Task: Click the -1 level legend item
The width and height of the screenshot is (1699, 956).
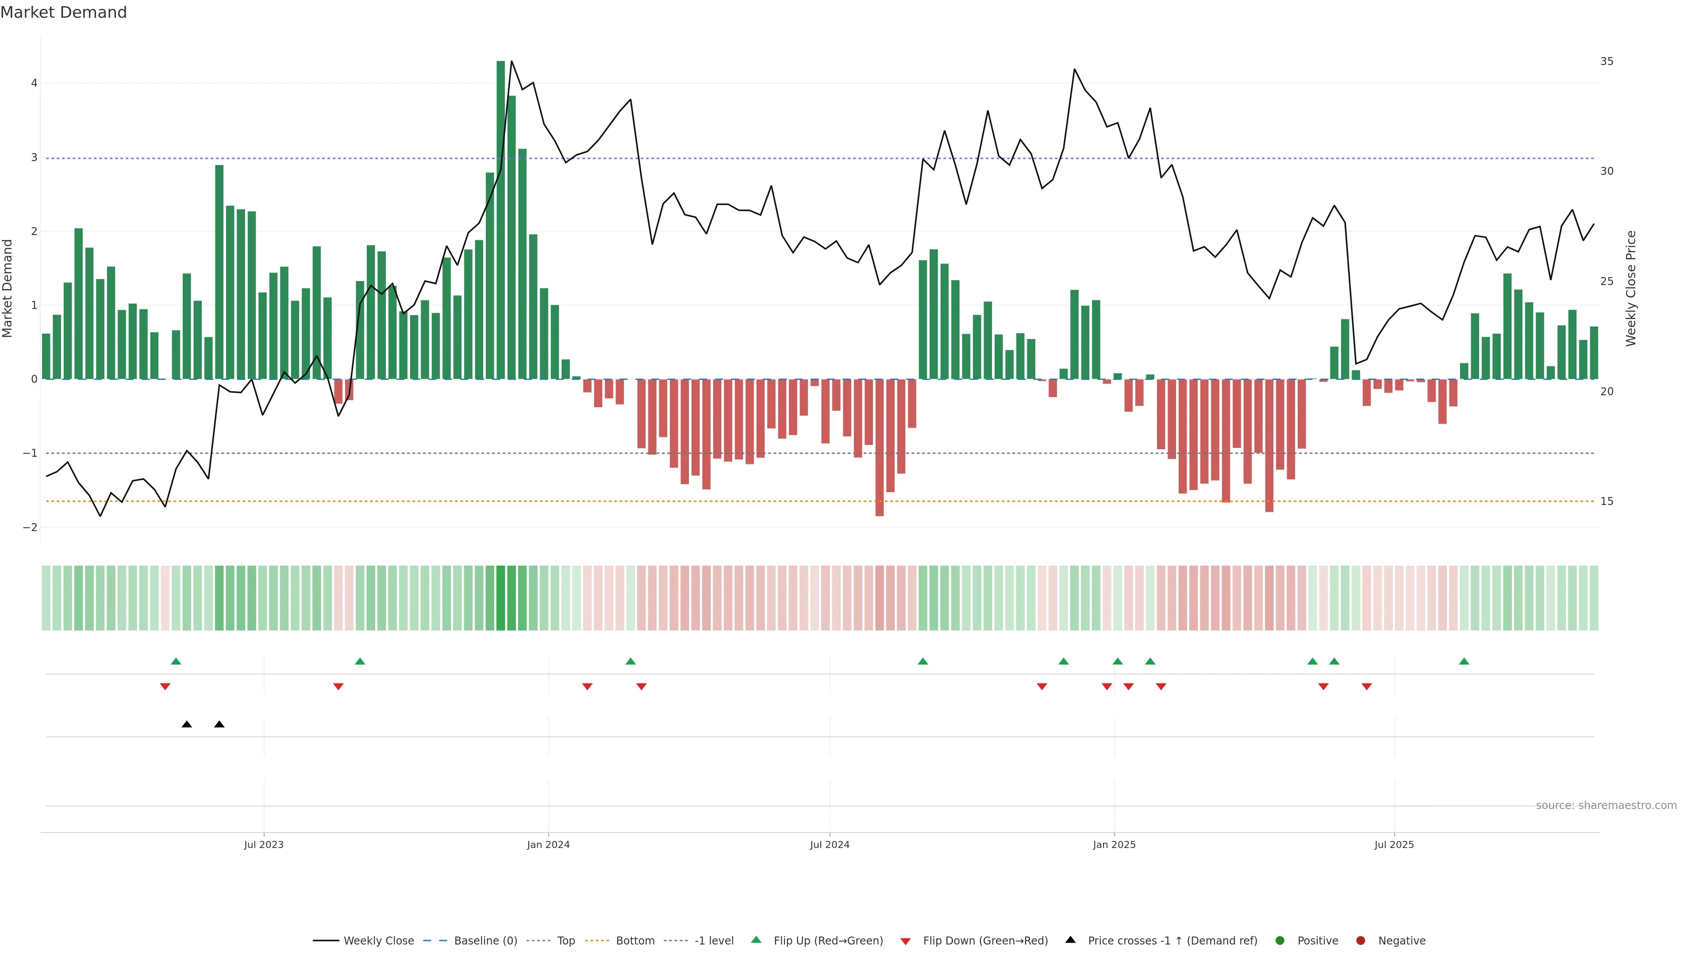Action: (x=714, y=941)
